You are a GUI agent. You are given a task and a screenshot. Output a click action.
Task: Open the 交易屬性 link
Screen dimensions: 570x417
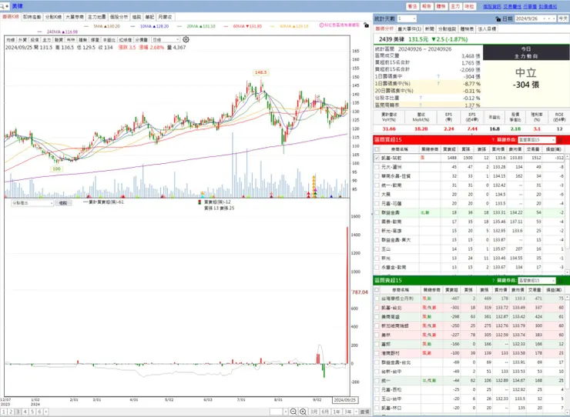511,6
